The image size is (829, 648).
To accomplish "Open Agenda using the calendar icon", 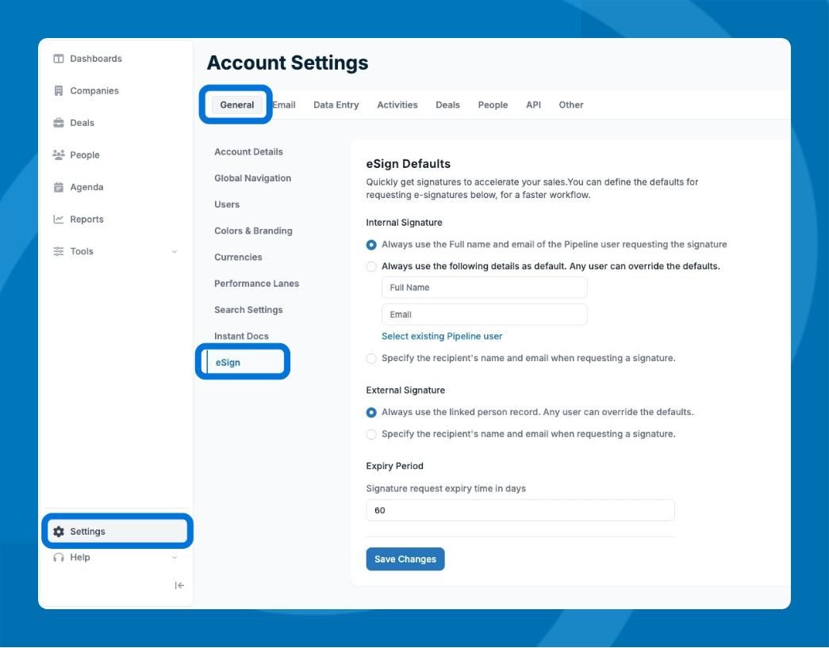I will point(59,188).
